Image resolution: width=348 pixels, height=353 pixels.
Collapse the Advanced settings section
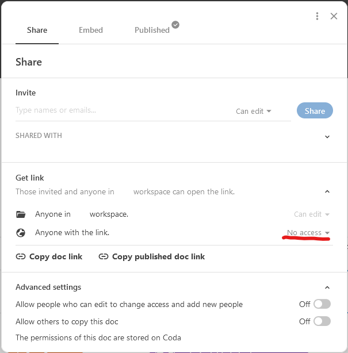pos(327,287)
